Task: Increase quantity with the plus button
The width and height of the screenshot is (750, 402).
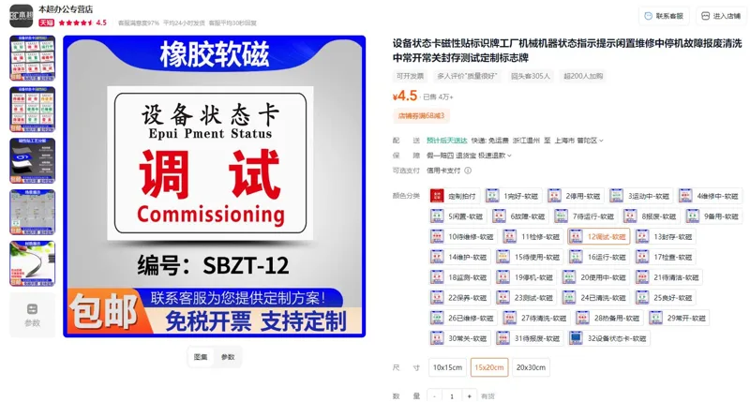Action: point(470,396)
